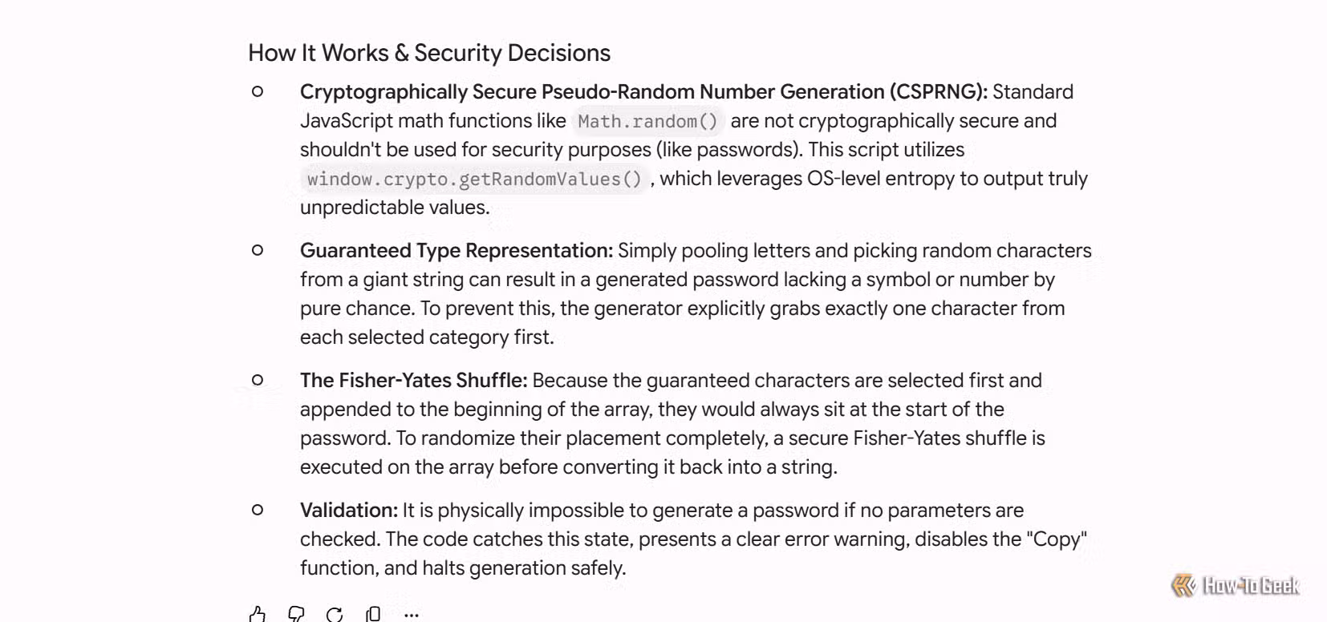Click the window.crypto.getRandomValues() code snippet
The height and width of the screenshot is (622, 1327).
point(474,179)
